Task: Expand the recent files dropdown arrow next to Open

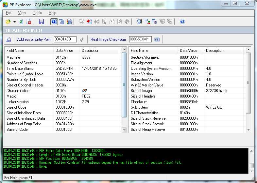Action: coord(14,22)
